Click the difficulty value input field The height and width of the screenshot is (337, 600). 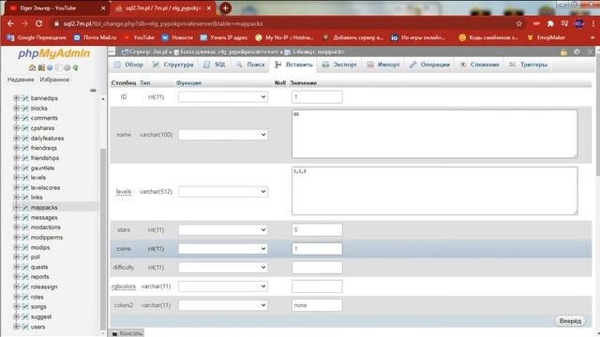[x=317, y=268]
